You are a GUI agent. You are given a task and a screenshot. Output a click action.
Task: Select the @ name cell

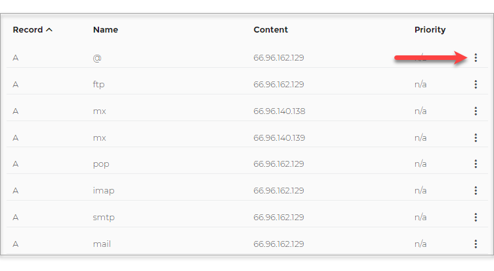[97, 58]
